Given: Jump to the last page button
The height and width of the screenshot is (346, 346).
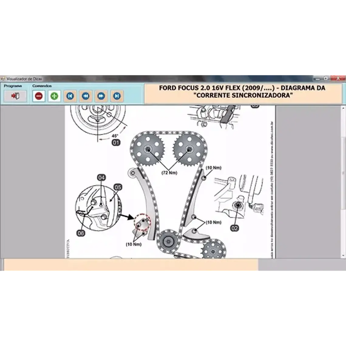Looking at the screenshot, I should tap(117, 96).
